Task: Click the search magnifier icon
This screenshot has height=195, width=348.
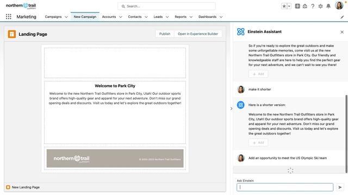Action: (123, 6)
